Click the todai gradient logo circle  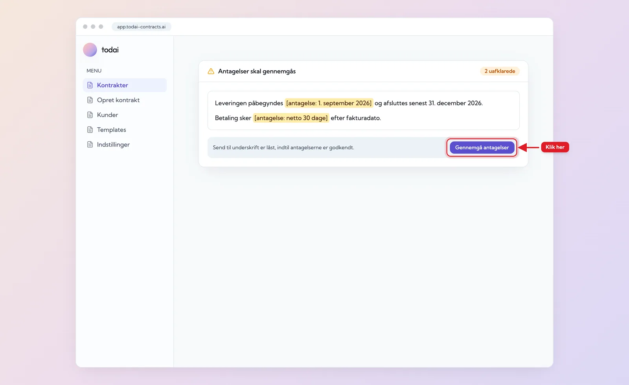pos(90,50)
